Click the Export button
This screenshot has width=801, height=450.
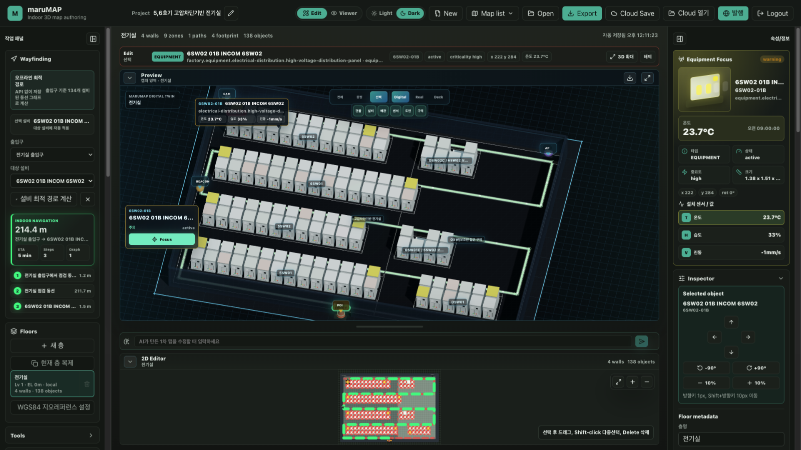(582, 13)
